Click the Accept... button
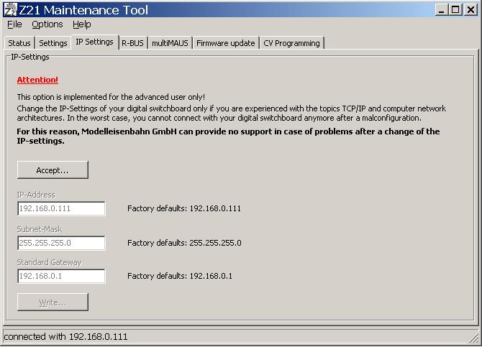 (x=53, y=170)
